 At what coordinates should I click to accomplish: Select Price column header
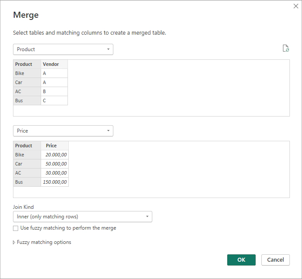click(55, 146)
